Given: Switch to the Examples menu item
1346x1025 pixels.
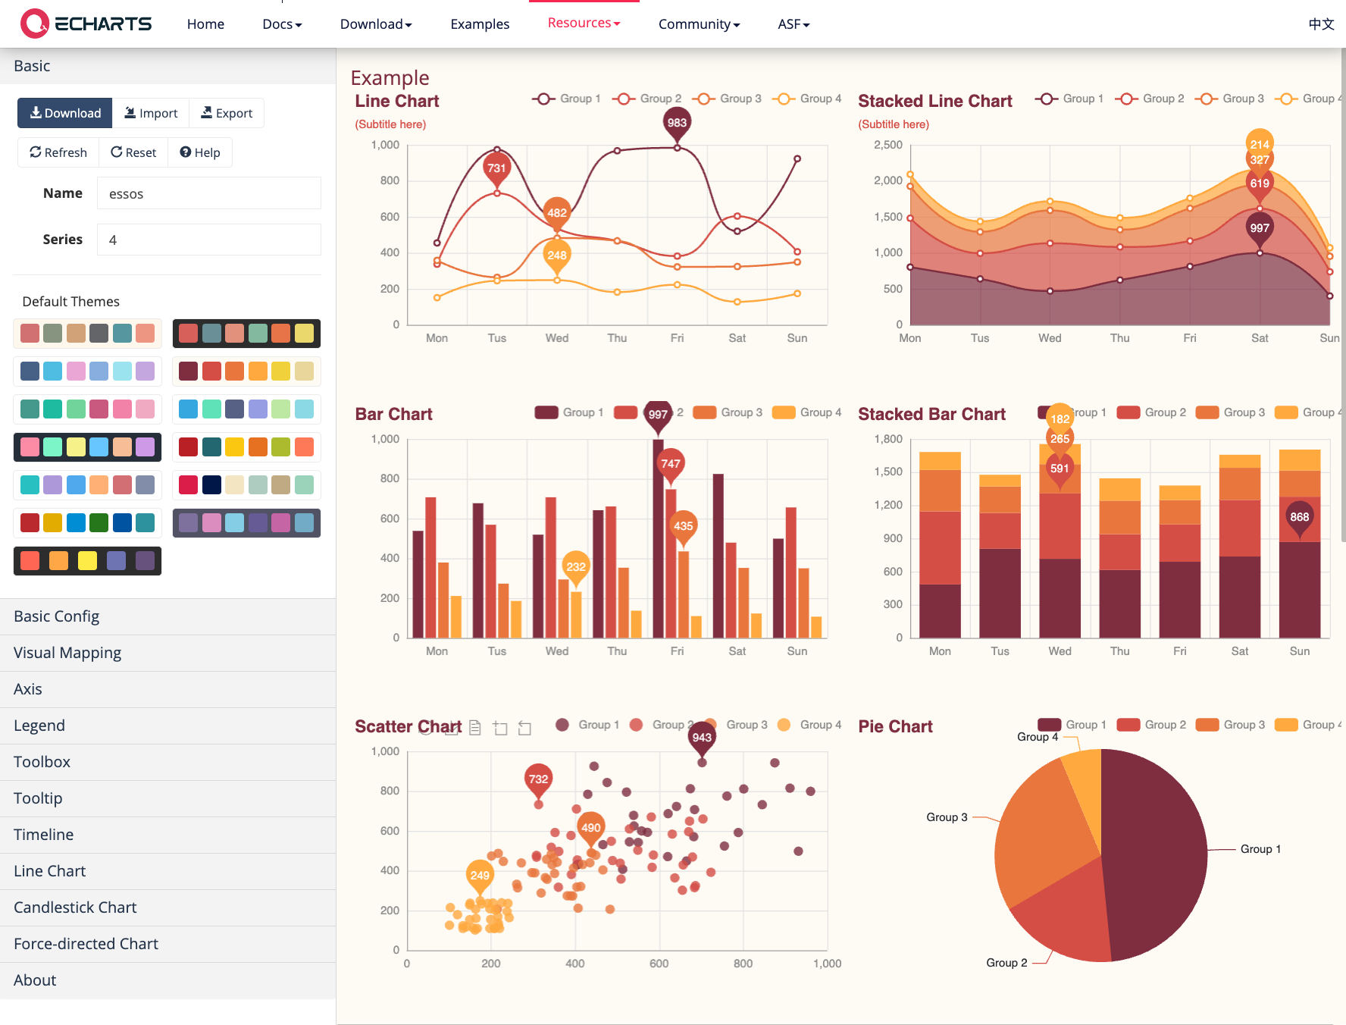Looking at the screenshot, I should point(479,24).
